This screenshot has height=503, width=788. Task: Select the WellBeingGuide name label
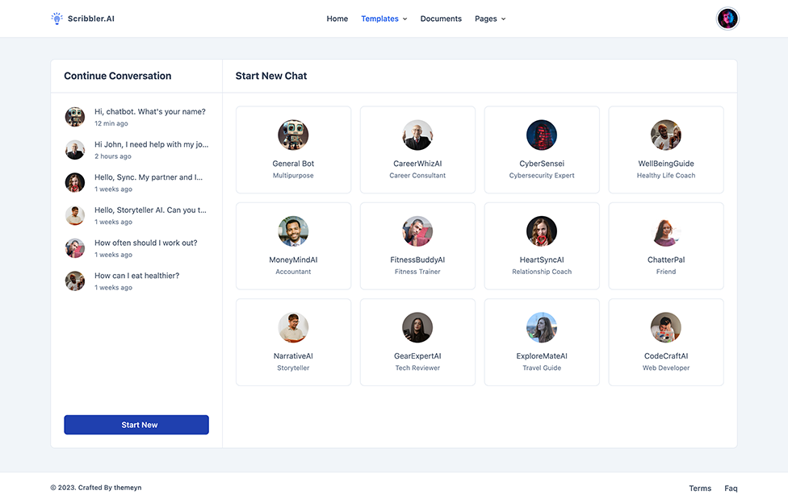(666, 164)
